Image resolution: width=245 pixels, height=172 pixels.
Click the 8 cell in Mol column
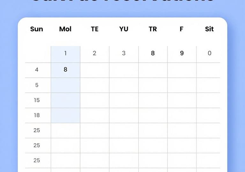[x=65, y=69]
